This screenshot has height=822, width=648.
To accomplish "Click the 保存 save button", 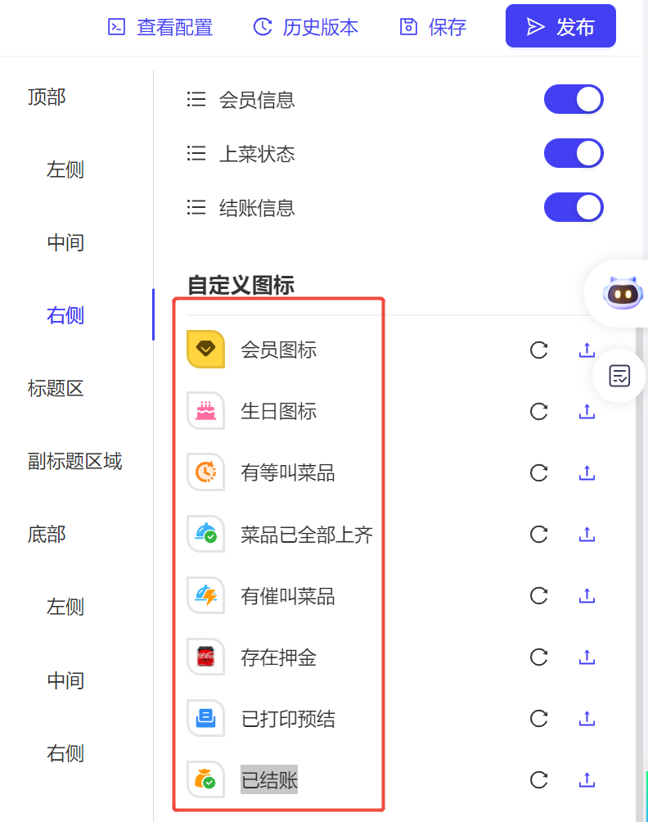I will (x=433, y=27).
